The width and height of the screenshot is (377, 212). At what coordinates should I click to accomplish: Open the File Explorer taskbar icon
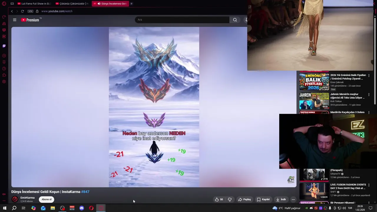point(53,208)
